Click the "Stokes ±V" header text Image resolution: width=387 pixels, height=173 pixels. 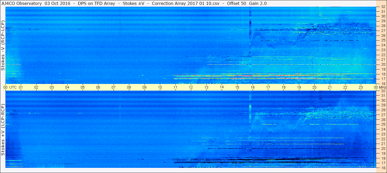tap(133, 3)
